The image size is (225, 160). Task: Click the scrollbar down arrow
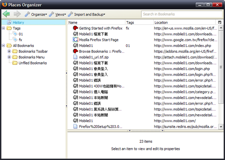pyautogui.click(x=221, y=127)
